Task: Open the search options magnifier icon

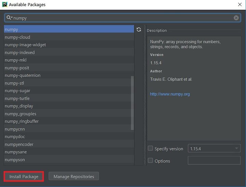Action: point(9,17)
